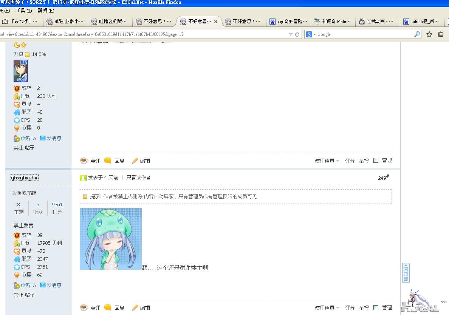Check the 管理 checkbox in the upper post
449x315 pixels.
(x=376, y=161)
